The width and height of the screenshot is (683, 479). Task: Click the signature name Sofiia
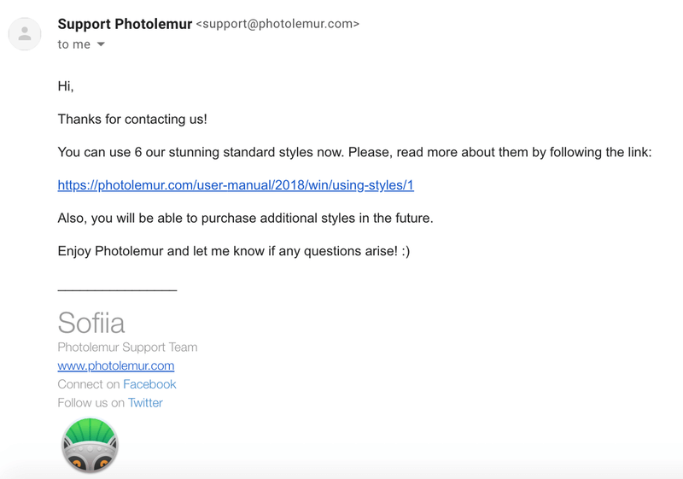pyautogui.click(x=91, y=323)
